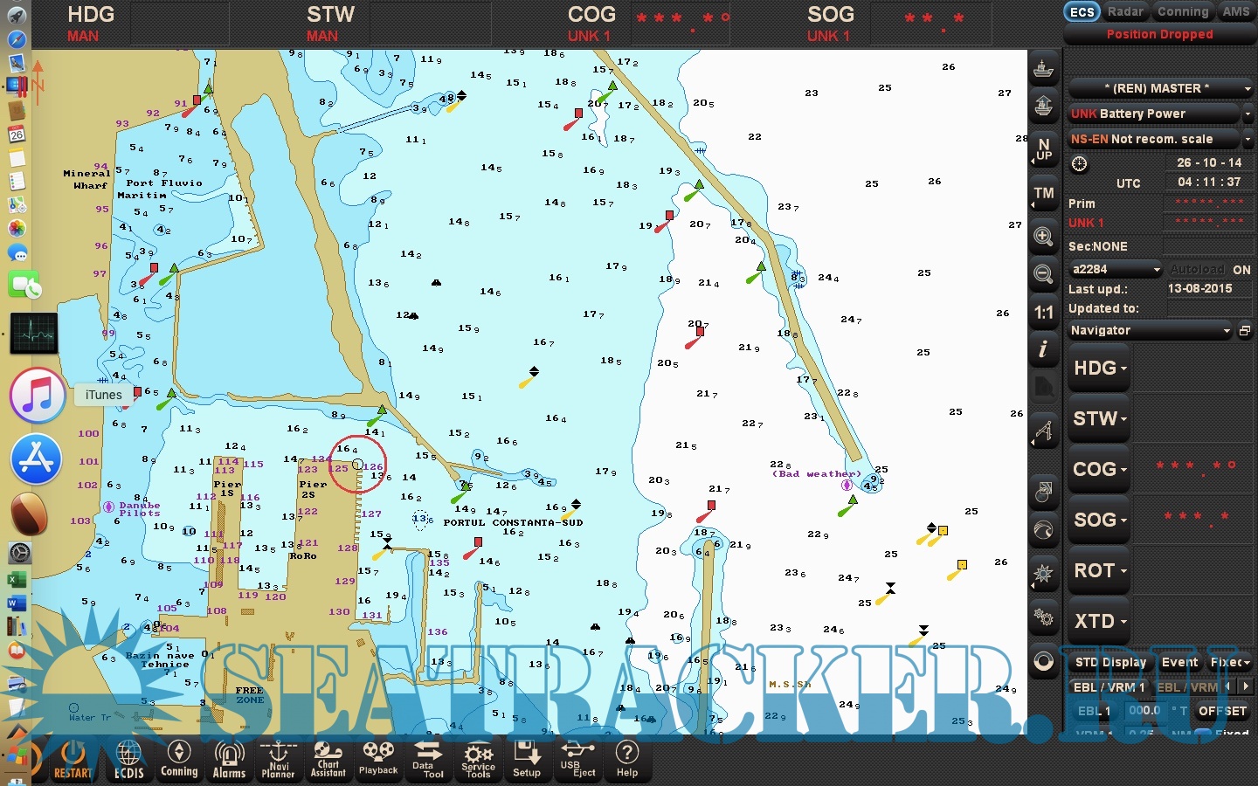Zoom out on the chart
This screenshot has height=786, width=1258.
[x=1043, y=274]
